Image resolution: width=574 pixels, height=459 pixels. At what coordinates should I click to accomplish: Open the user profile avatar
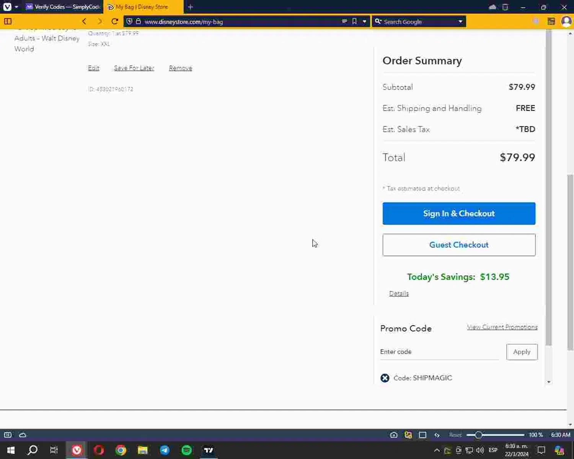[566, 21]
